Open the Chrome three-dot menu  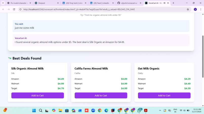(x=201, y=9)
